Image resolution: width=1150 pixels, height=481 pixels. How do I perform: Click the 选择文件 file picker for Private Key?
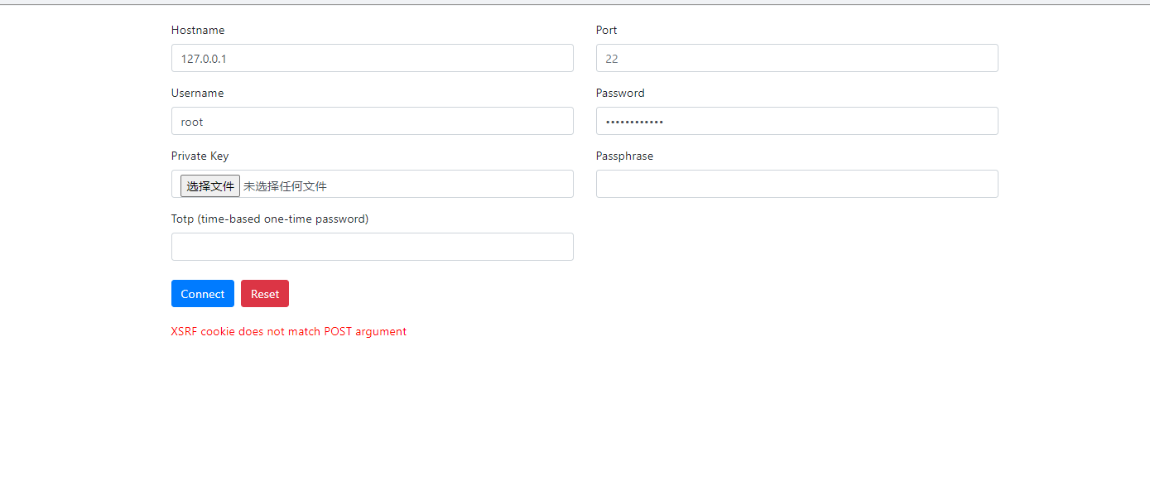[x=209, y=185]
